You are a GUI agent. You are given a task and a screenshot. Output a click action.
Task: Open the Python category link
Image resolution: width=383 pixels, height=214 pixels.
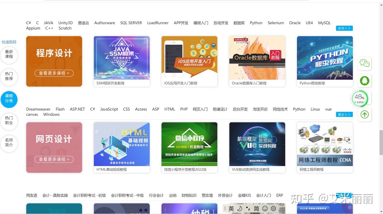tap(256, 23)
